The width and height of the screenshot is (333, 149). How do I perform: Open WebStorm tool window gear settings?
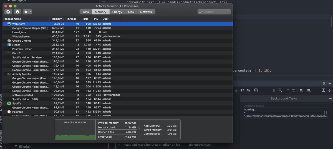pos(324,83)
